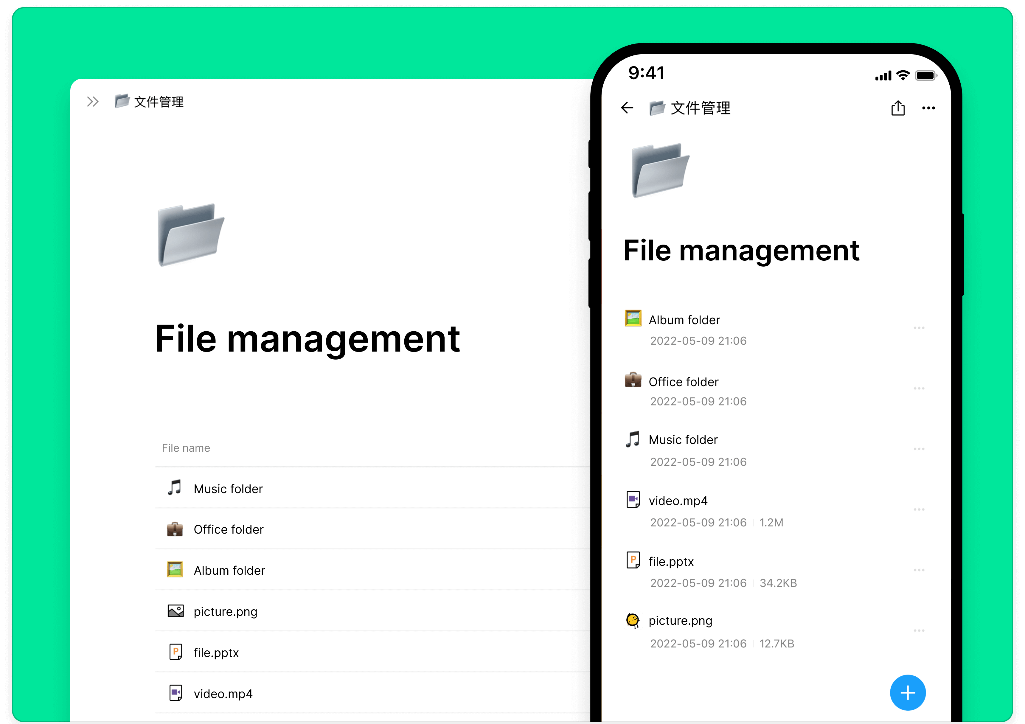Click the video icon next to video.mp4
Viewport: 1025px width, 724px height.
(x=176, y=692)
